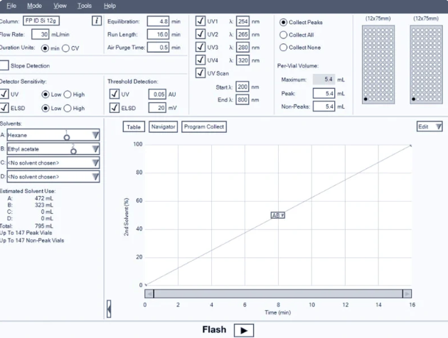Click the left arrow on gradient scrollbar
This screenshot has width=448, height=338.
coord(149,293)
